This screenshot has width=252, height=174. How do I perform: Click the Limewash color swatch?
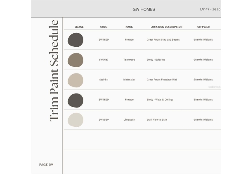click(x=75, y=120)
